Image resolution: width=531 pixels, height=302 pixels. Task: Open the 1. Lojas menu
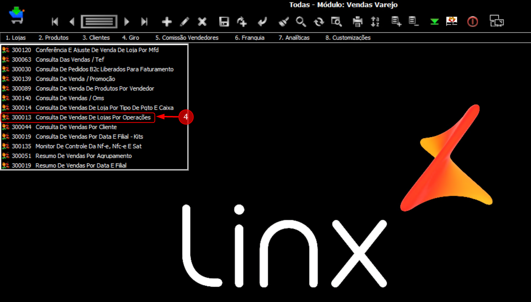(16, 38)
